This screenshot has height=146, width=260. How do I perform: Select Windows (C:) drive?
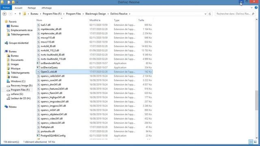click(18, 81)
